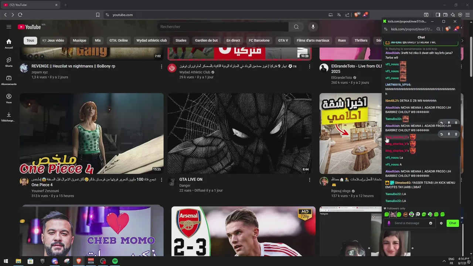This screenshot has height=266, width=473.
Task: Reload the YouTube page
Action: (x=20, y=15)
